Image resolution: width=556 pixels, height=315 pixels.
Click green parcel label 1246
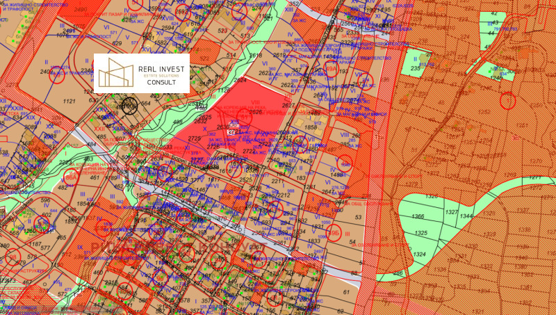(x=497, y=78)
